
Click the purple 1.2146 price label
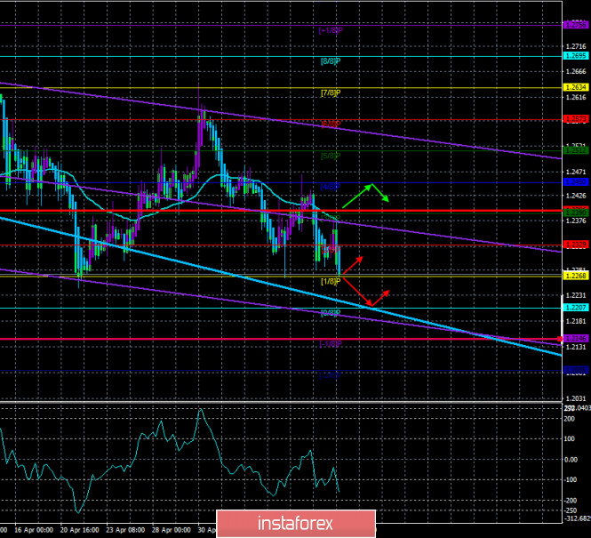pos(576,339)
